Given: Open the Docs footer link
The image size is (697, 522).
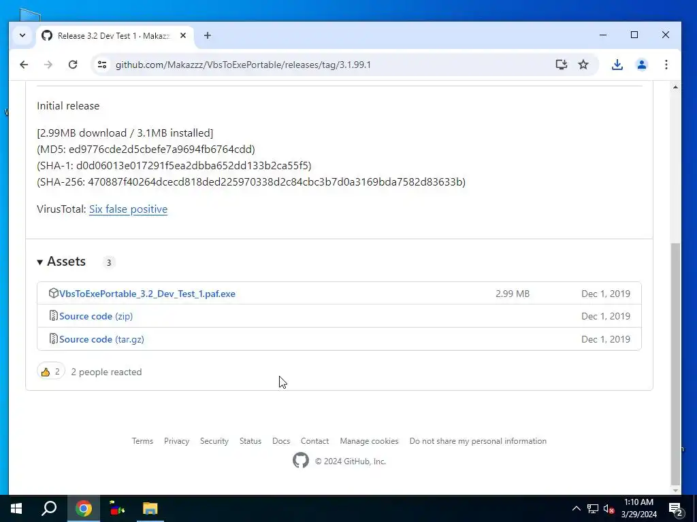Looking at the screenshot, I should click(x=281, y=440).
